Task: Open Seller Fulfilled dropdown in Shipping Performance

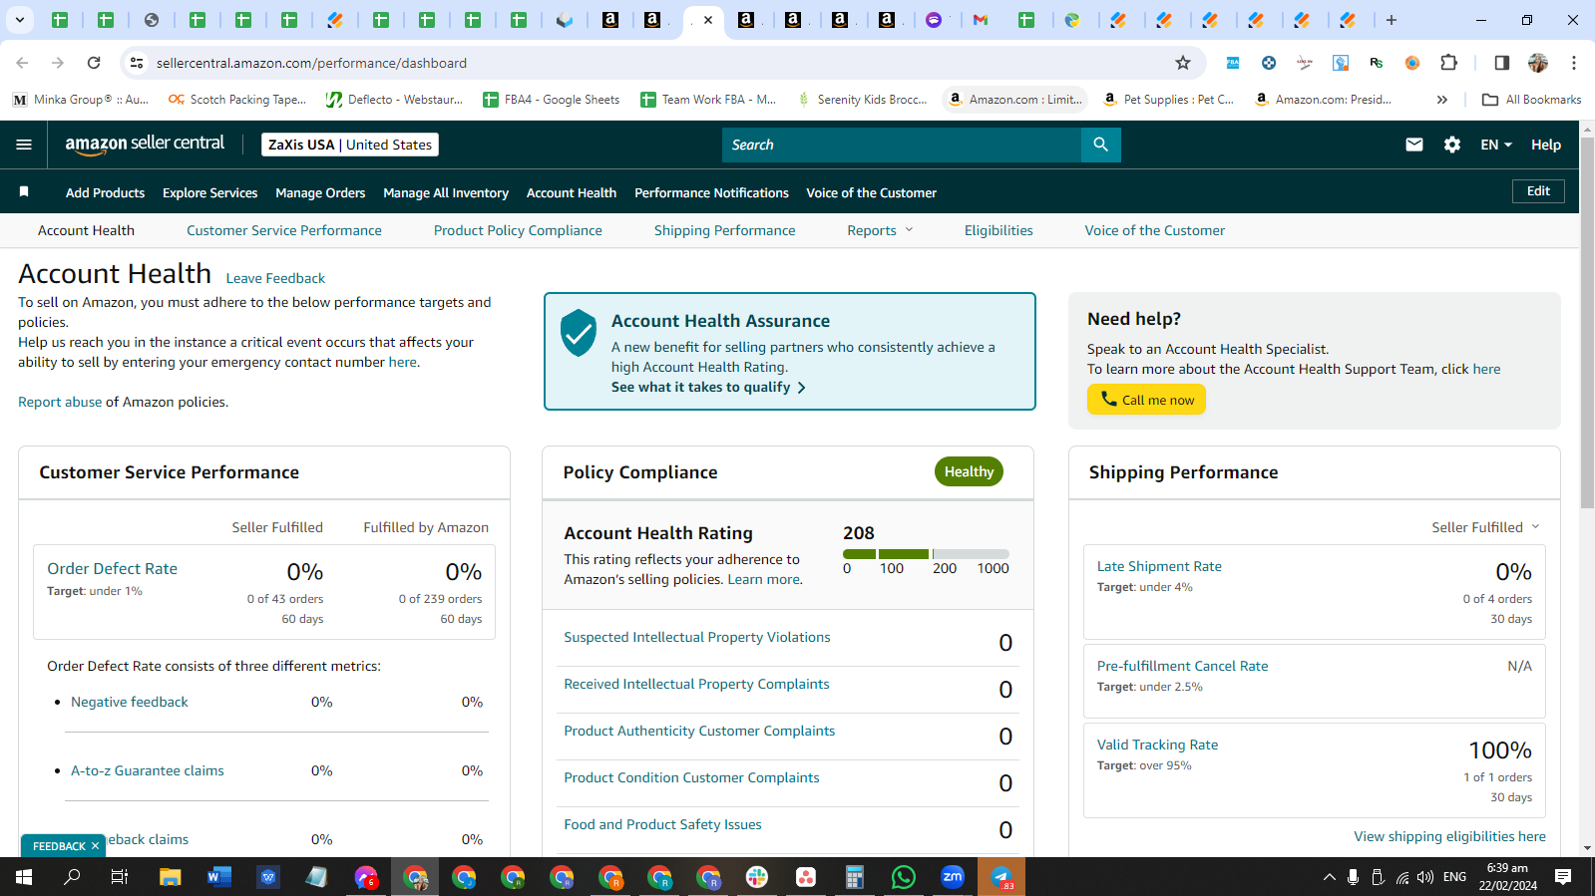Action: coord(1485,527)
